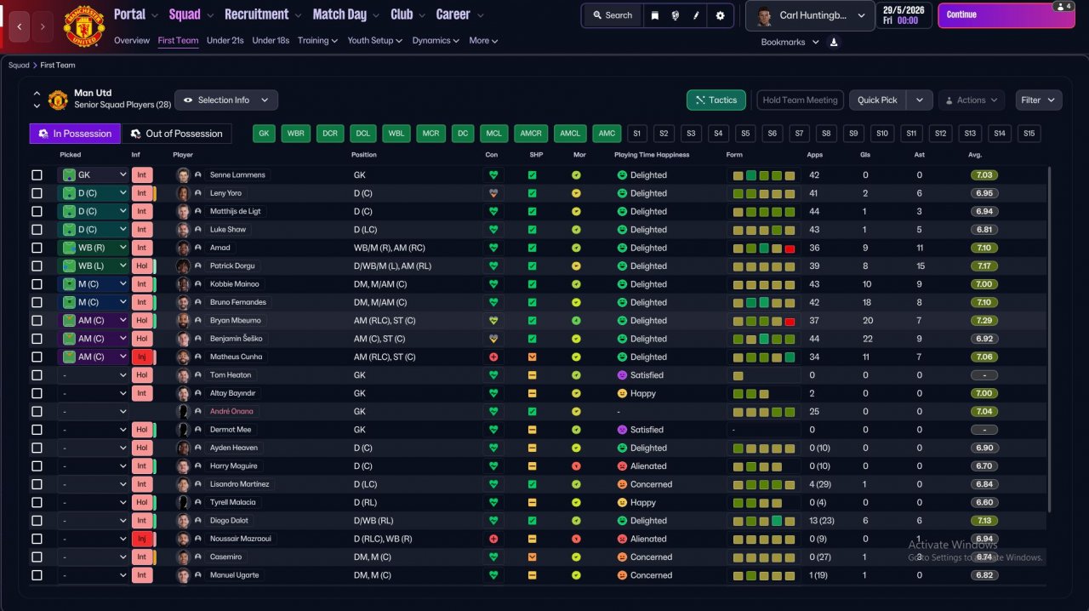The height and width of the screenshot is (611, 1089).
Task: Open the Filter dropdown
Action: pos(1039,100)
